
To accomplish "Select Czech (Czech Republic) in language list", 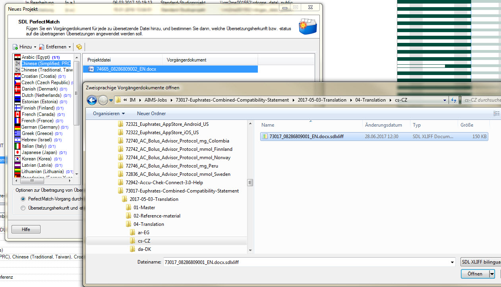I will 46,83.
